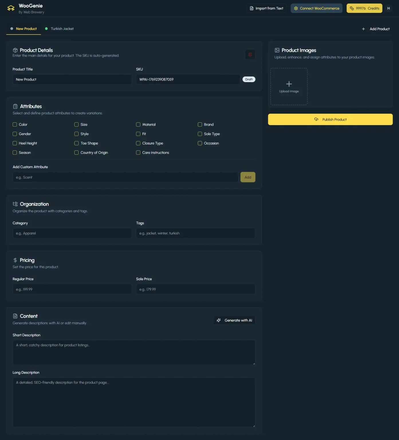
Task: Open Import from Text
Action: coord(266,8)
